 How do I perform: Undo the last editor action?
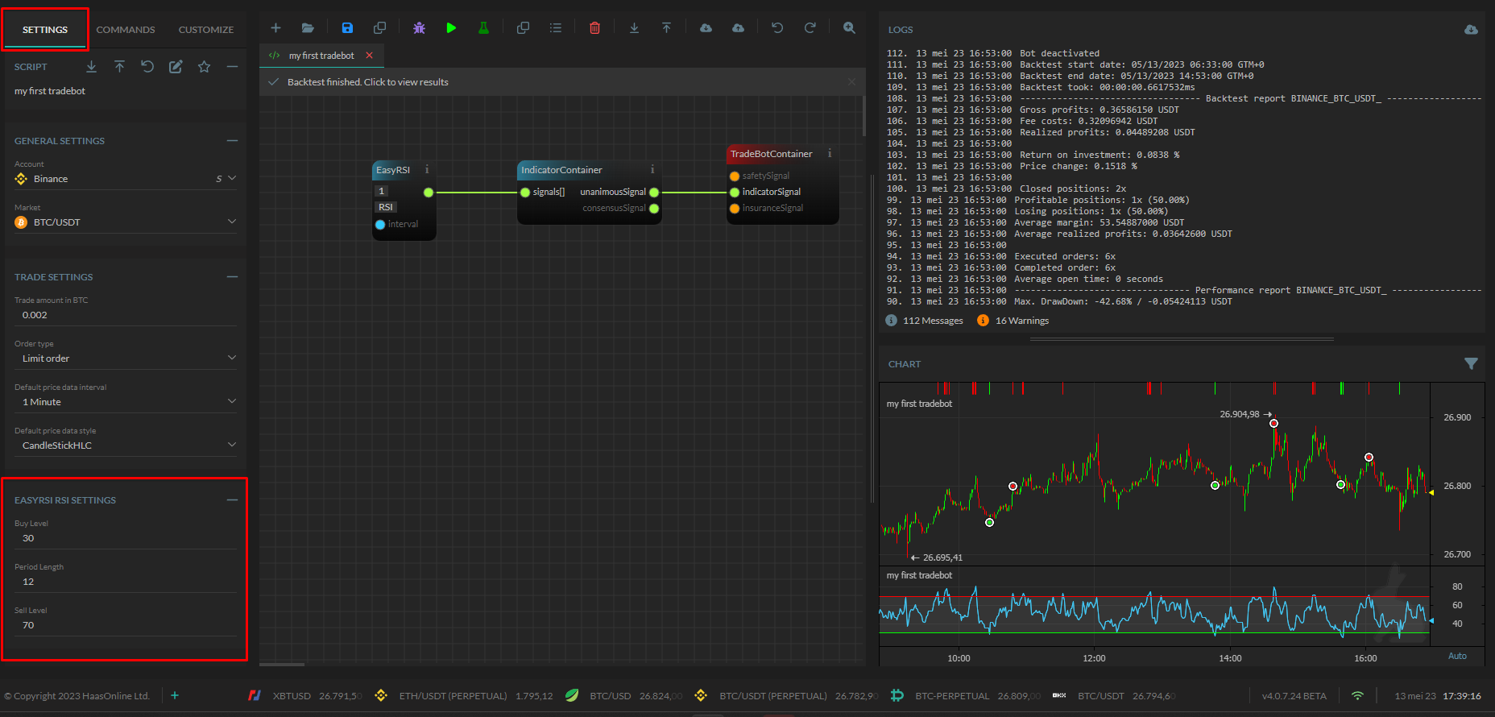[x=777, y=28]
